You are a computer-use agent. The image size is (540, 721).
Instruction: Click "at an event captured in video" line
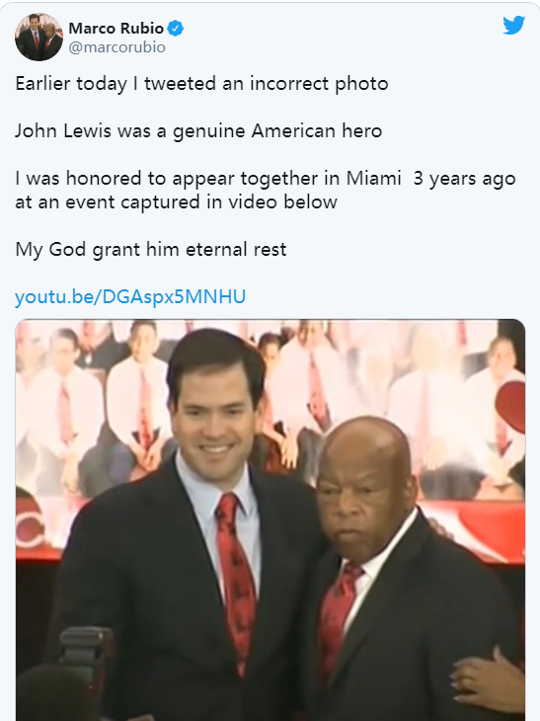point(176,201)
